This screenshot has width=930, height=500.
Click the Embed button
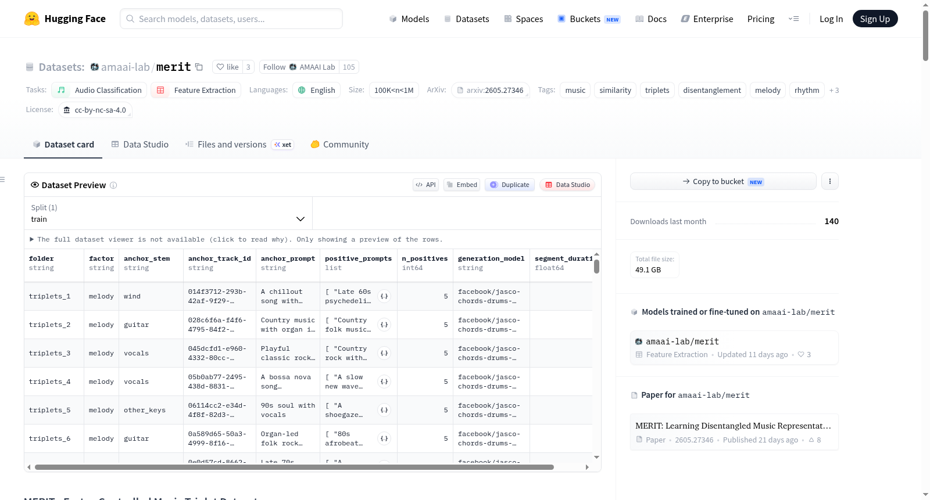[x=462, y=185]
